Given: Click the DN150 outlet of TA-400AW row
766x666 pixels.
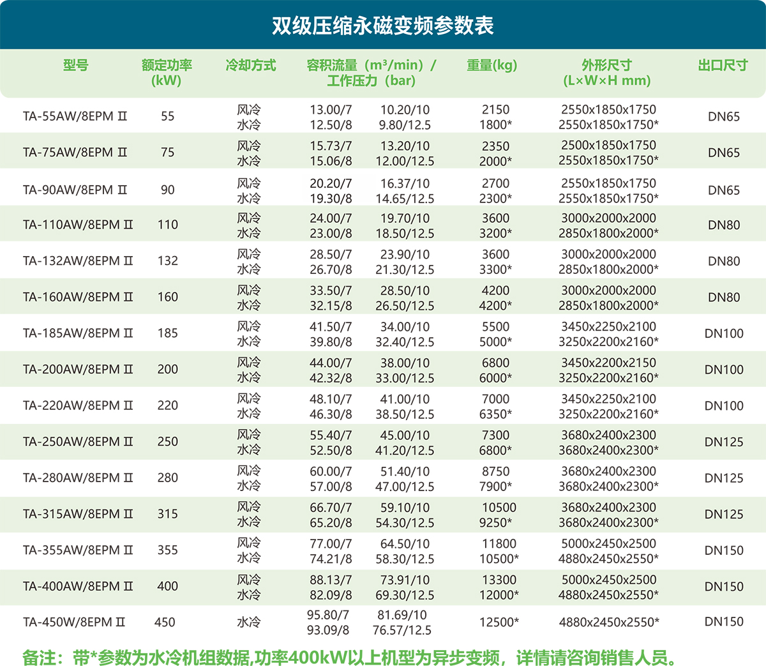Looking at the screenshot, I should point(724,587).
